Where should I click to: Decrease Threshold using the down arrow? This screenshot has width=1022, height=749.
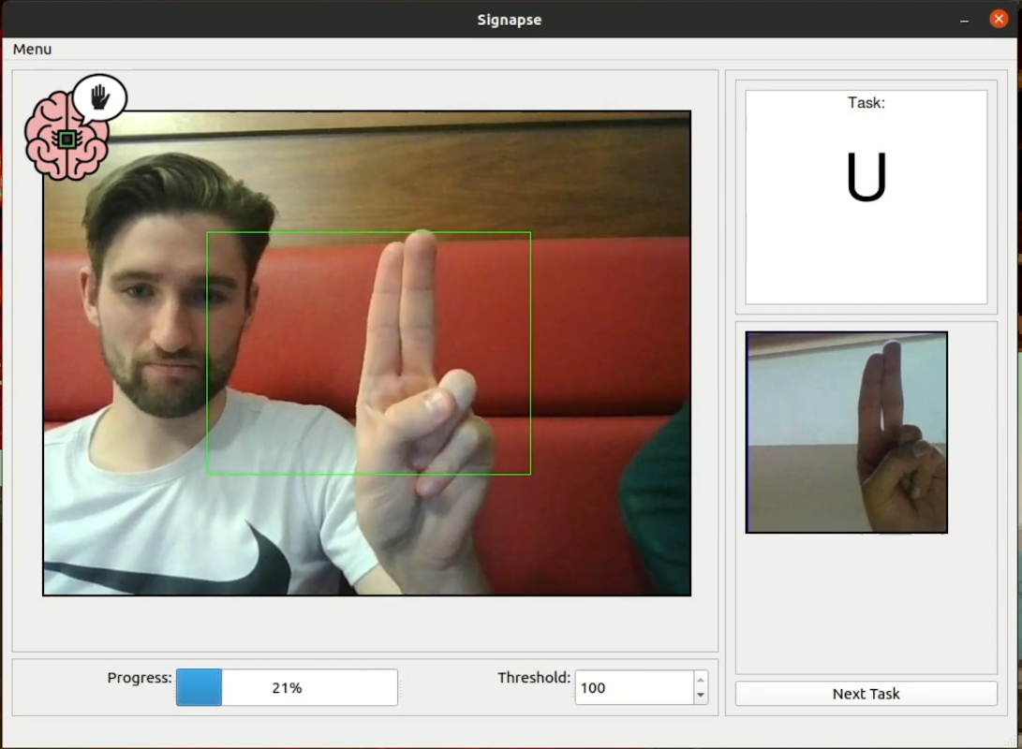(x=699, y=695)
